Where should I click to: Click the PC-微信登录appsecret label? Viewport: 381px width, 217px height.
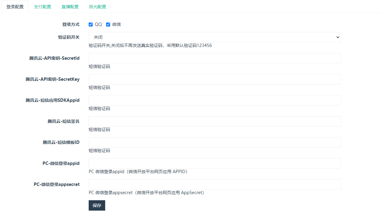pyautogui.click(x=57, y=184)
